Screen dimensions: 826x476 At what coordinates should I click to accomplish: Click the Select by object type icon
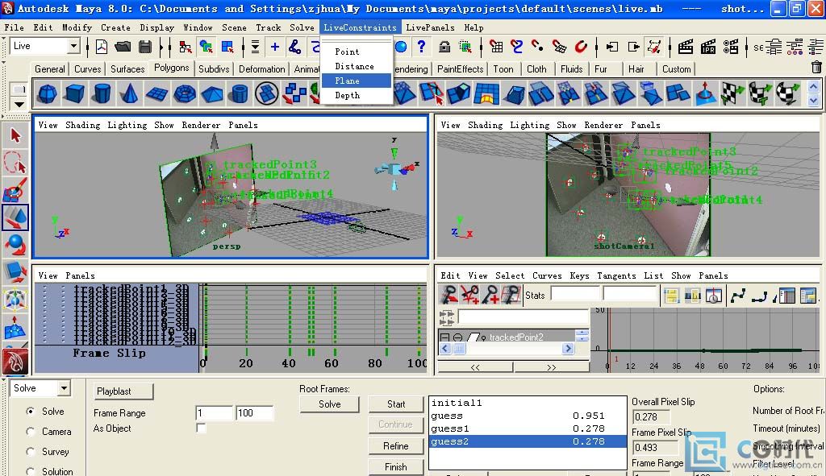click(206, 47)
